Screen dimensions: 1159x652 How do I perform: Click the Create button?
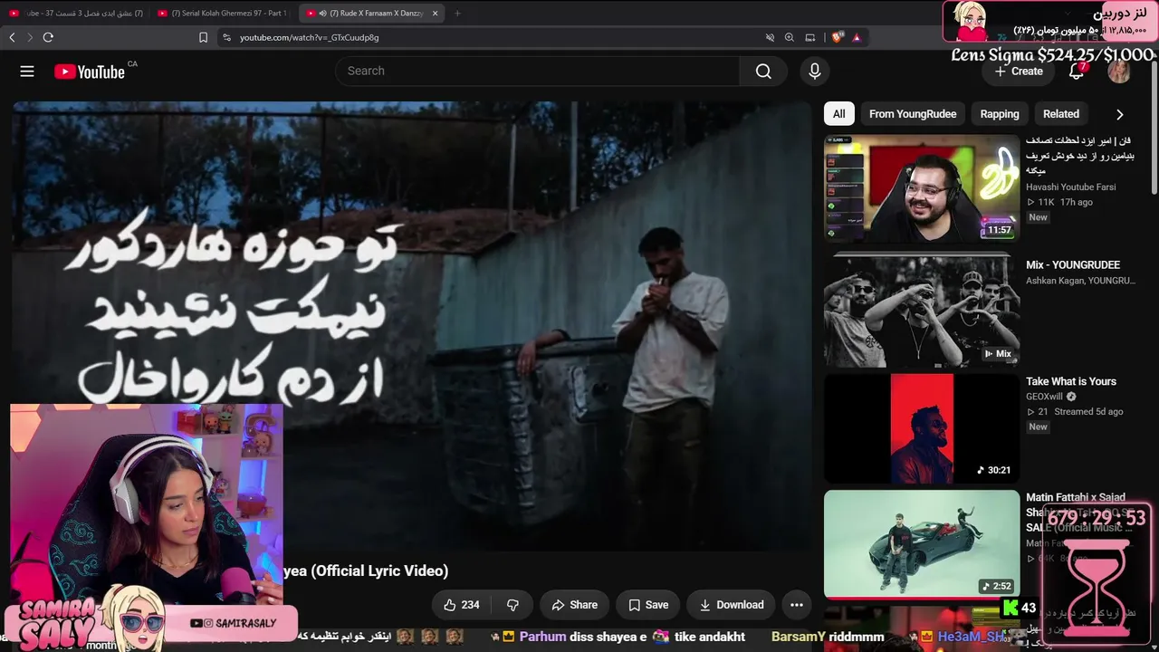pos(1019,72)
